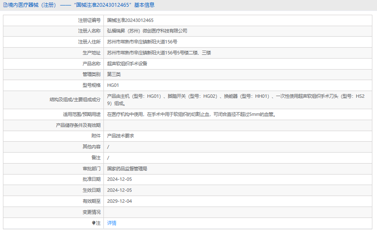Select the 产品技术要求 attachment value
This screenshot has height=231, width=377.
(x=120, y=136)
